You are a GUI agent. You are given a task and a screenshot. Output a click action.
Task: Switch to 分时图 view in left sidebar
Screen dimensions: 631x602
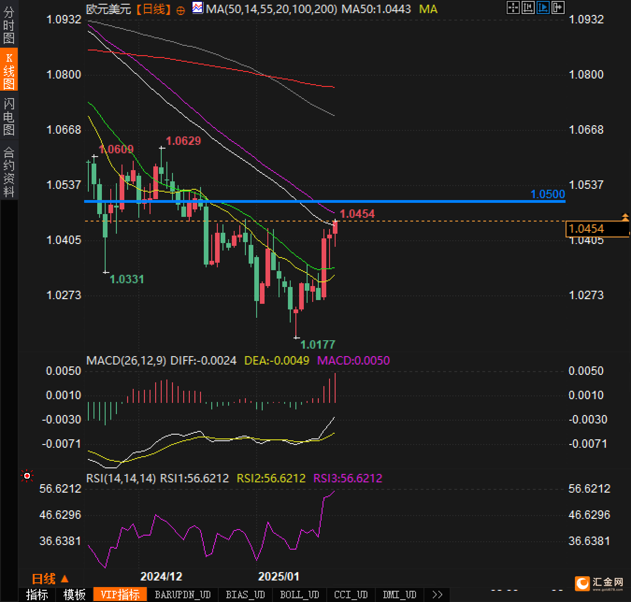click(9, 25)
